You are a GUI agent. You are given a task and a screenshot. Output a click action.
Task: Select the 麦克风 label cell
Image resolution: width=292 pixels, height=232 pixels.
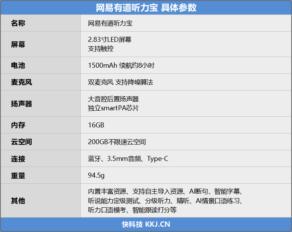pos(41,82)
